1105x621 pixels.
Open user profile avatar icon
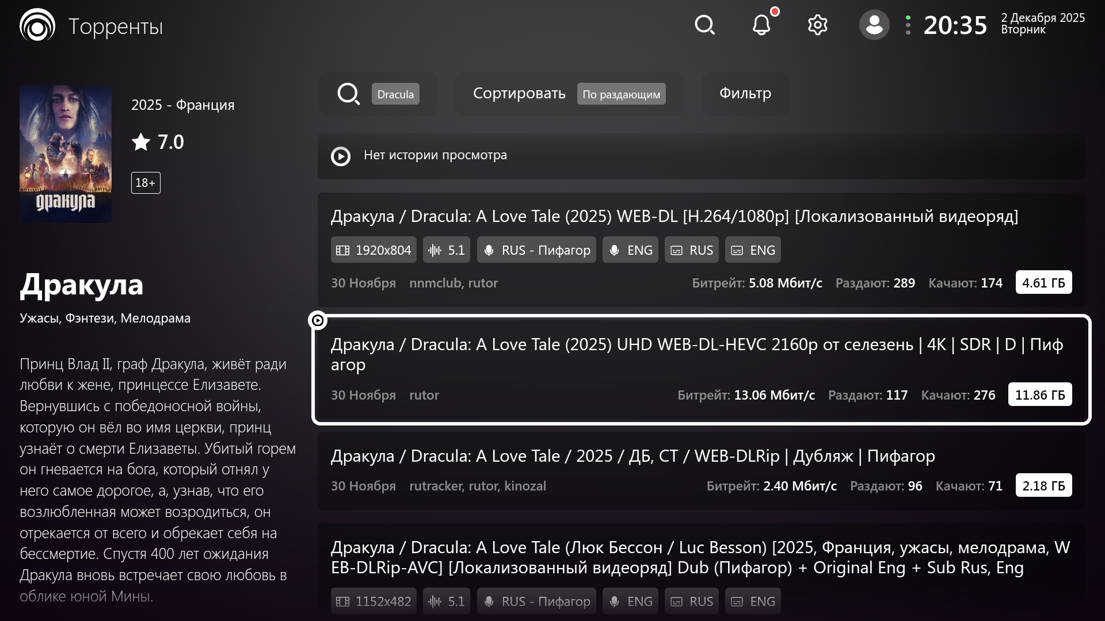874,25
